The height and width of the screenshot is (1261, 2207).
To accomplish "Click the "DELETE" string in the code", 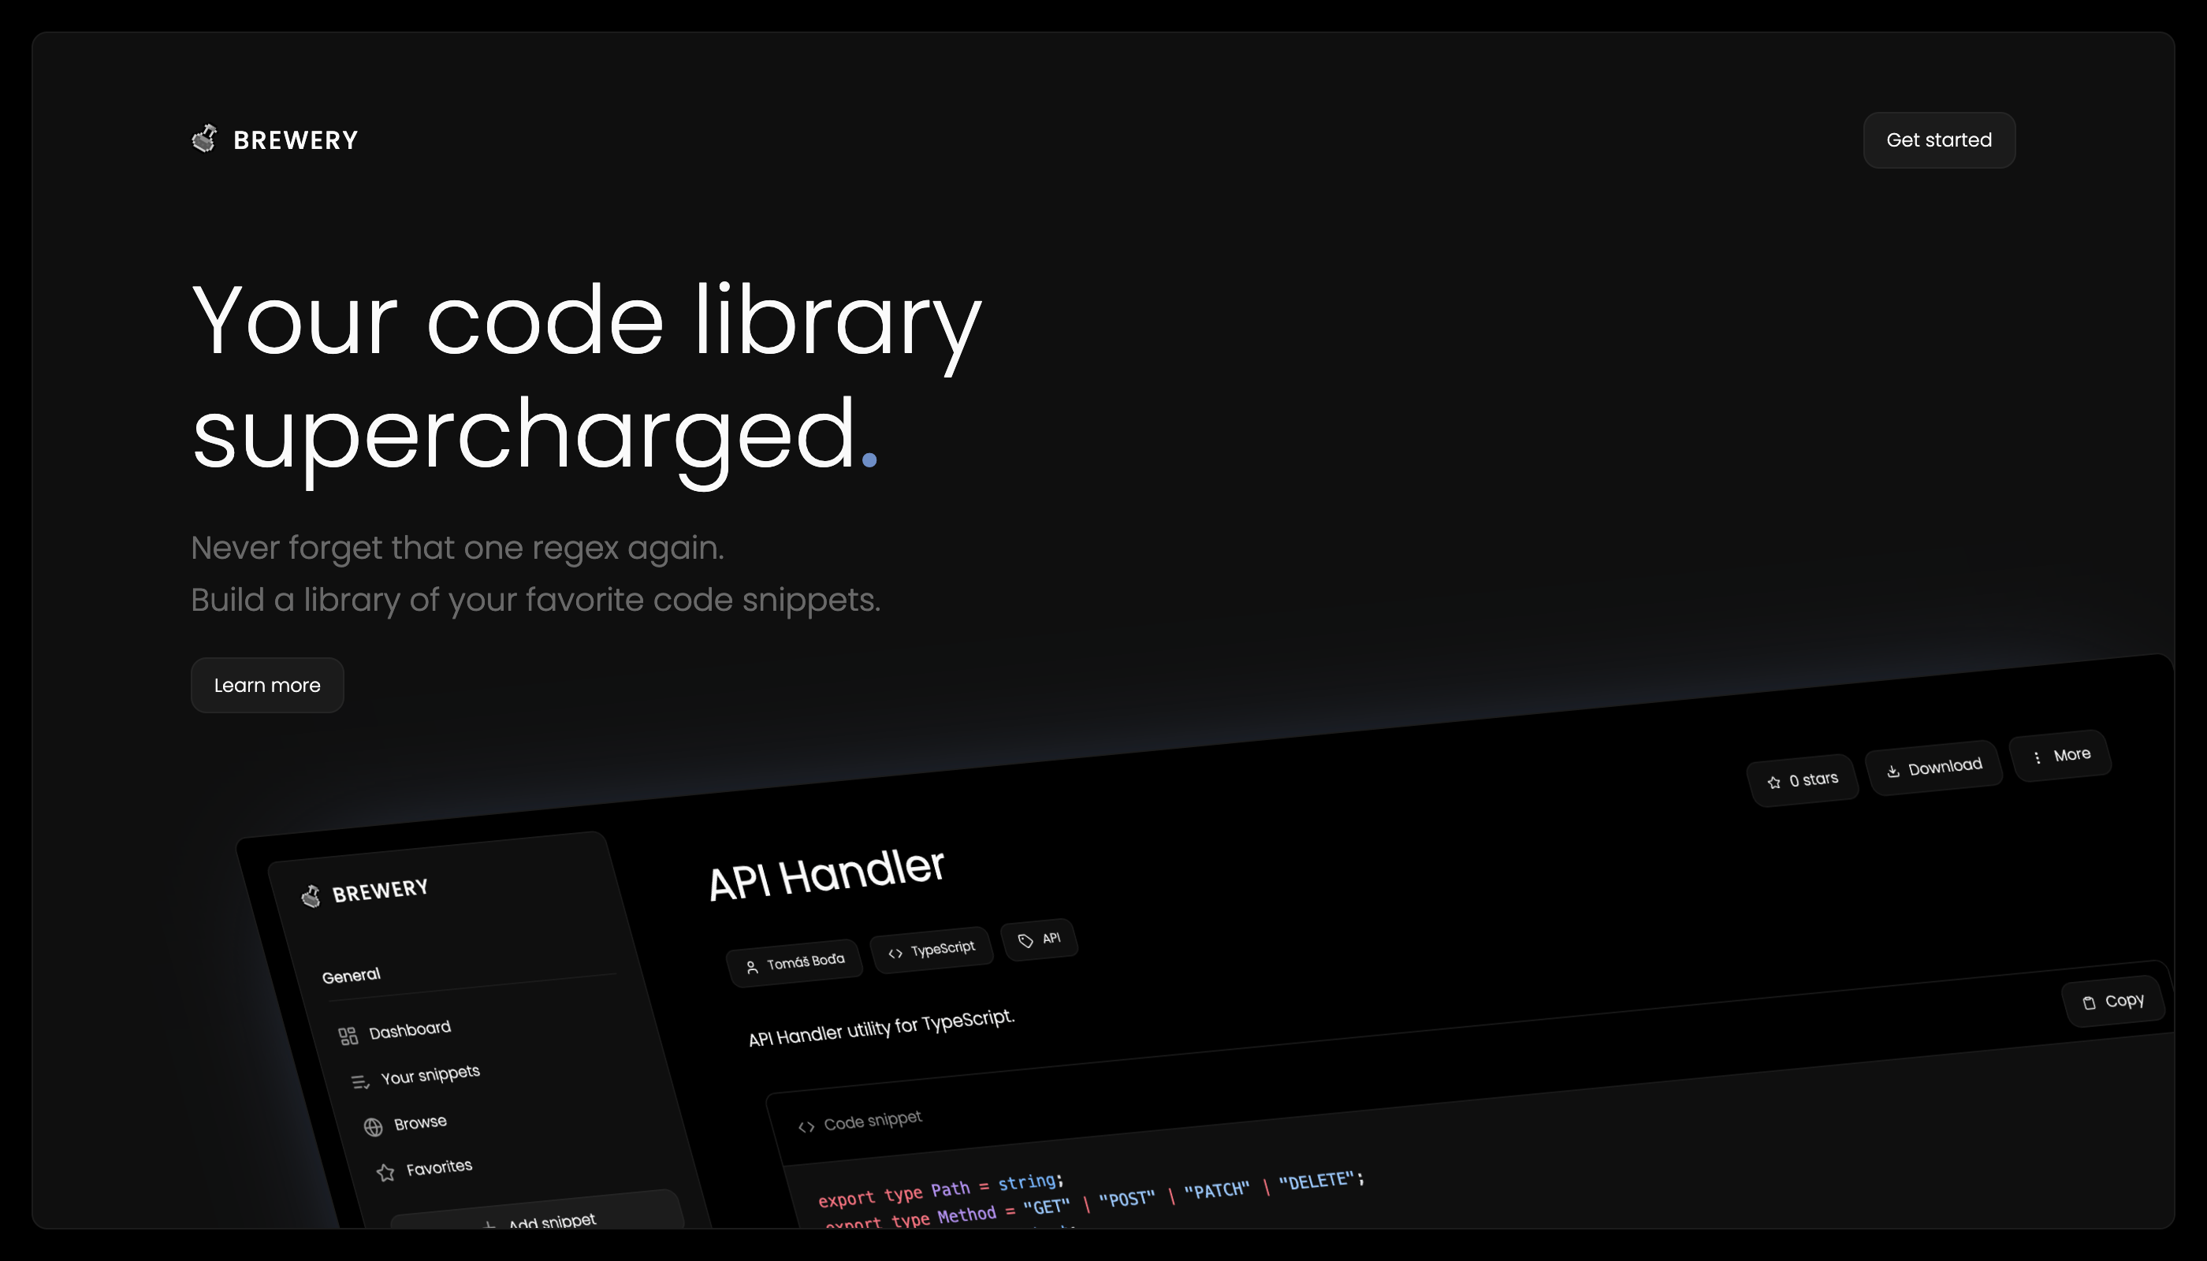I will pyautogui.click(x=1315, y=1181).
